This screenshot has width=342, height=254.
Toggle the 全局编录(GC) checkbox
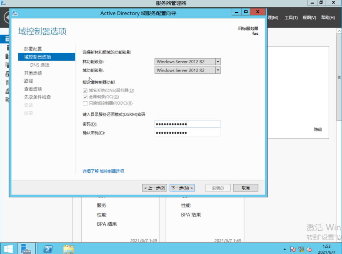(x=85, y=97)
